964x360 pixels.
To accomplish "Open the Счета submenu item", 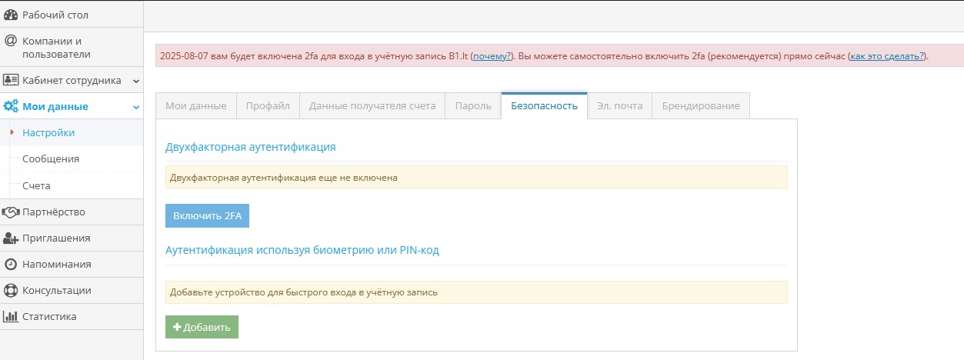I will point(36,185).
